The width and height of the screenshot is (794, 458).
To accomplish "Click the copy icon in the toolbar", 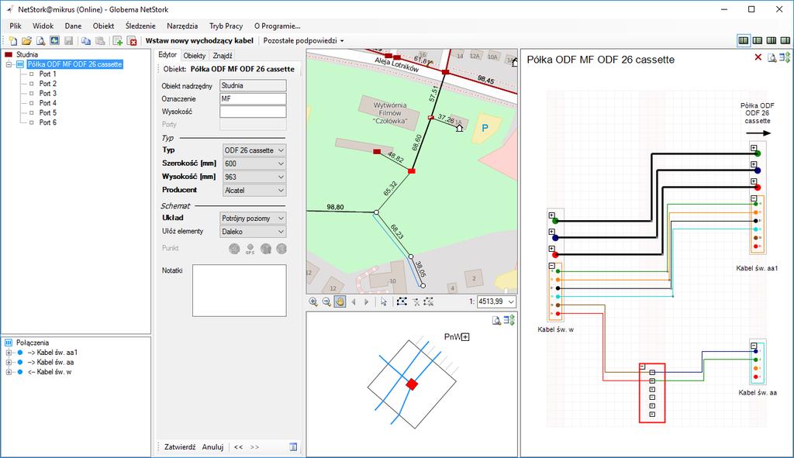I will point(86,41).
